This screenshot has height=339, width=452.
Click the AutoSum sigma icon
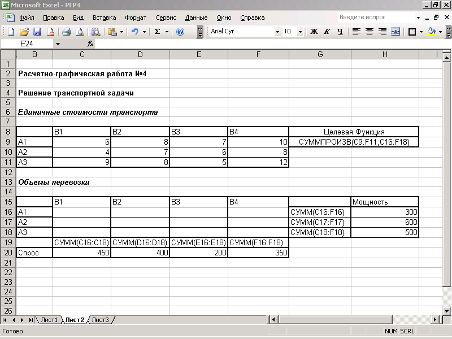coord(158,32)
